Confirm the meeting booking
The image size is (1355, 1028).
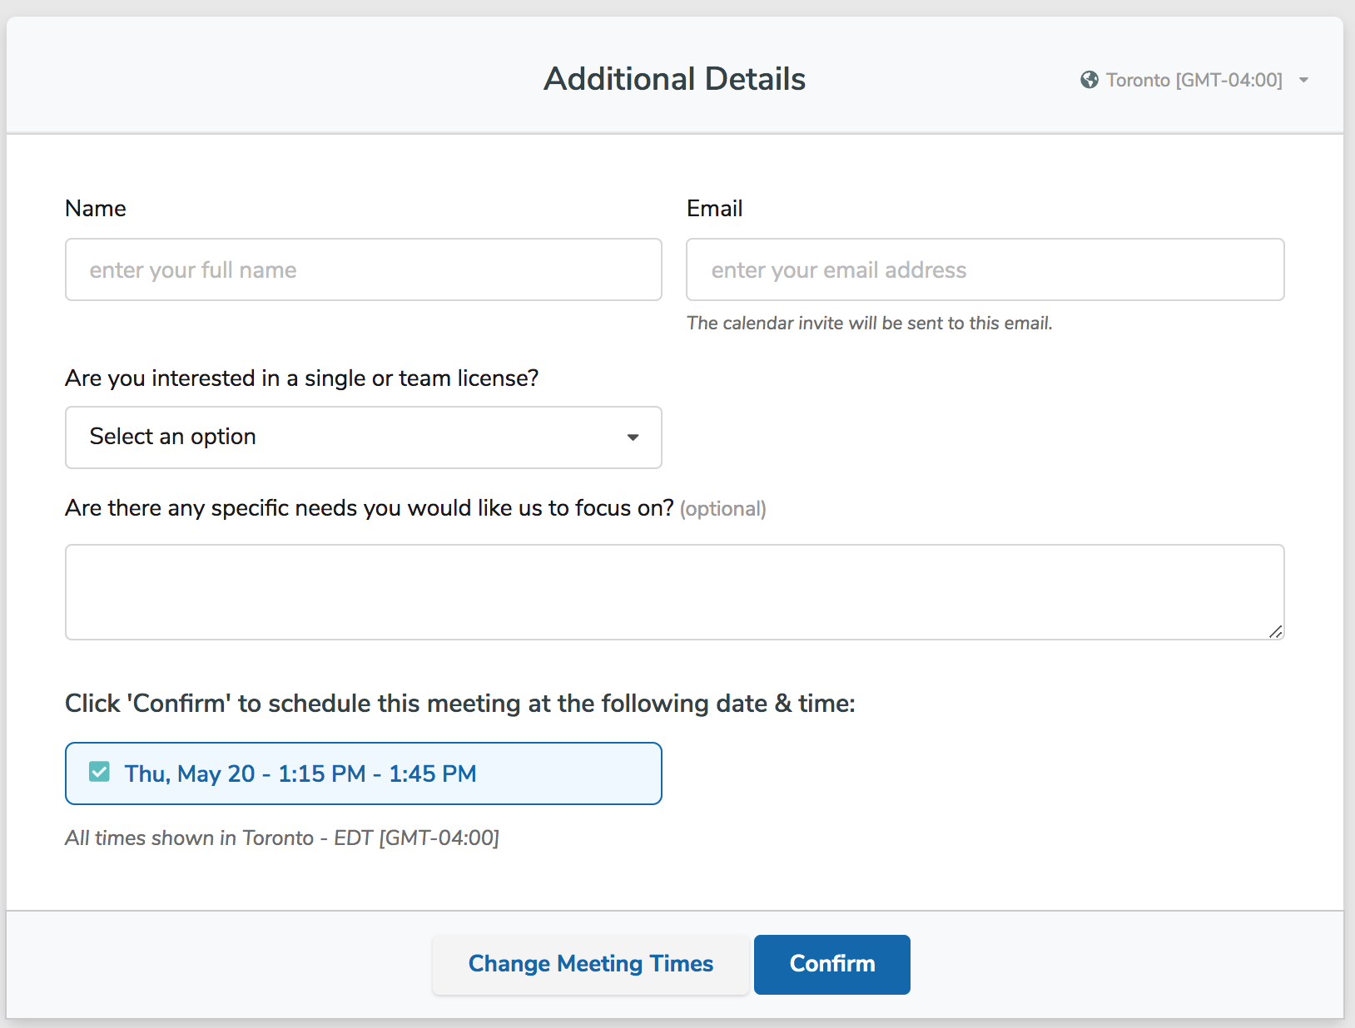point(831,964)
